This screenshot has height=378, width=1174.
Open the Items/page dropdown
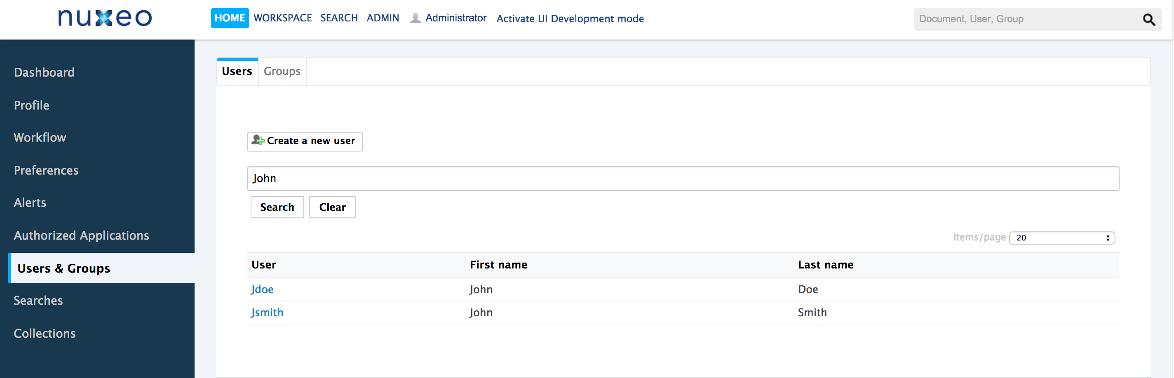[1062, 238]
